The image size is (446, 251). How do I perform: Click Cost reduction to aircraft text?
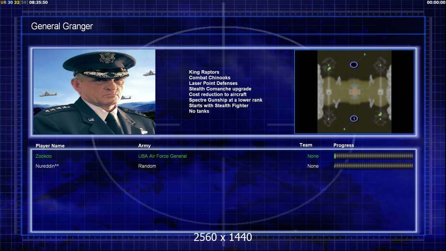[218, 95]
